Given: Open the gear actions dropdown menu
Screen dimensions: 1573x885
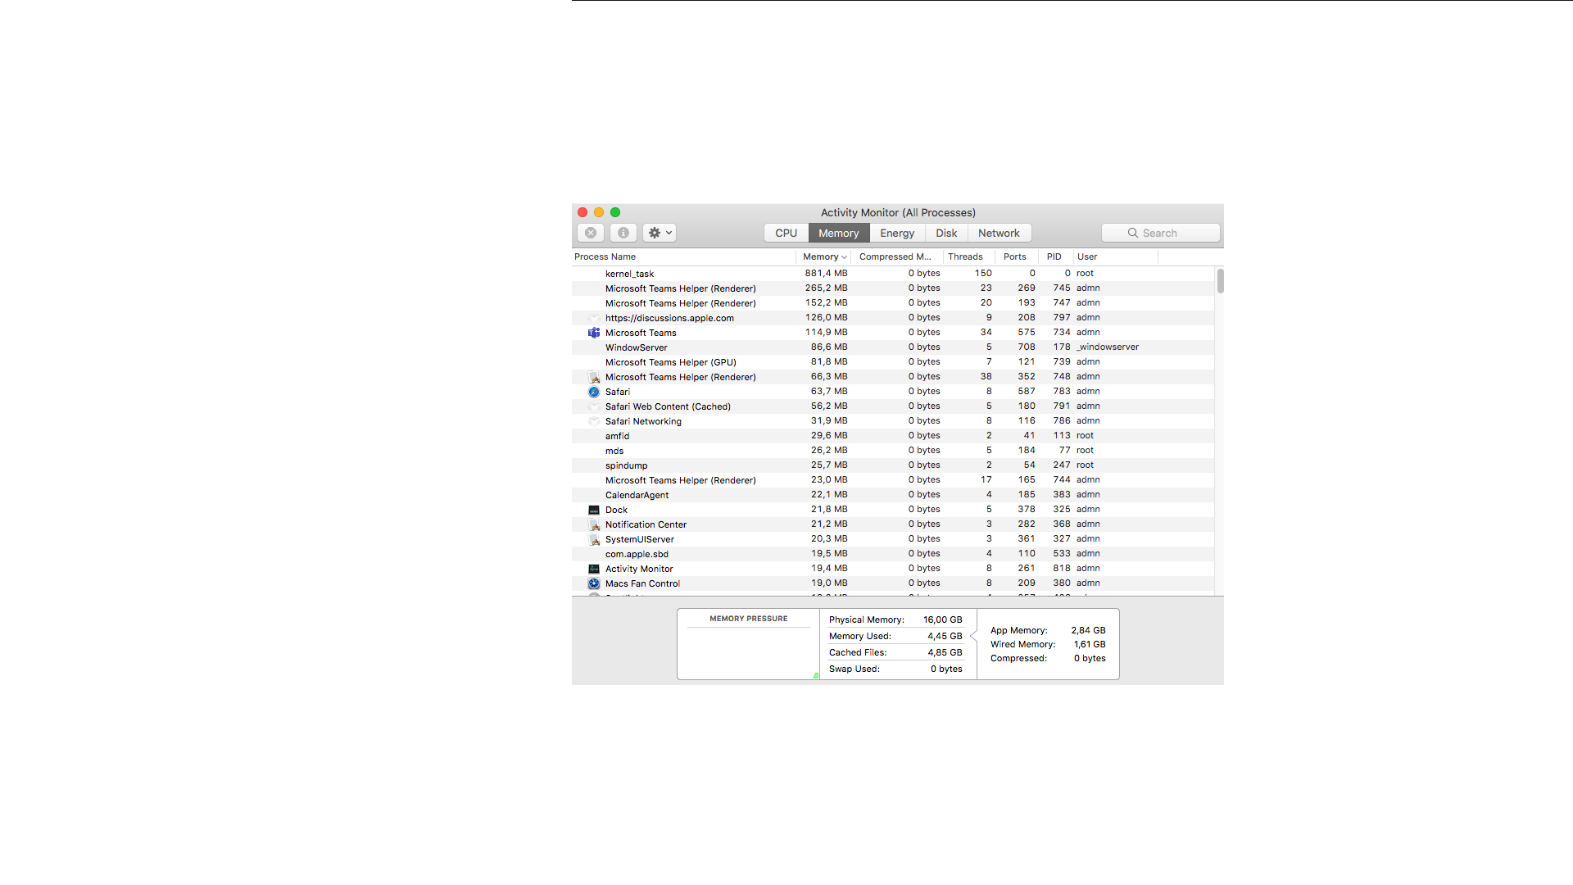Looking at the screenshot, I should coord(660,233).
